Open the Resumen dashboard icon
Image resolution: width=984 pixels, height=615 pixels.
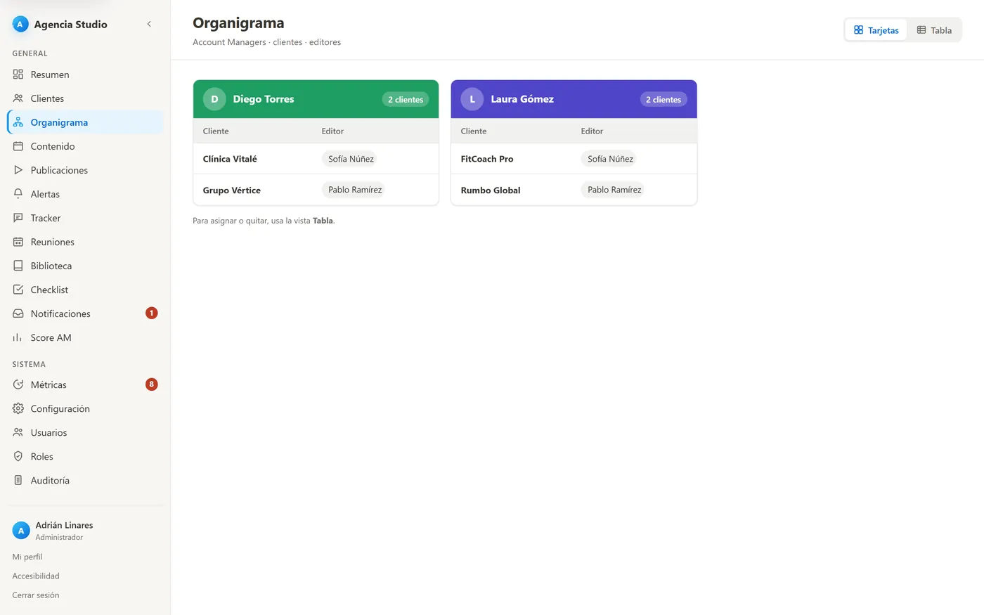click(18, 75)
